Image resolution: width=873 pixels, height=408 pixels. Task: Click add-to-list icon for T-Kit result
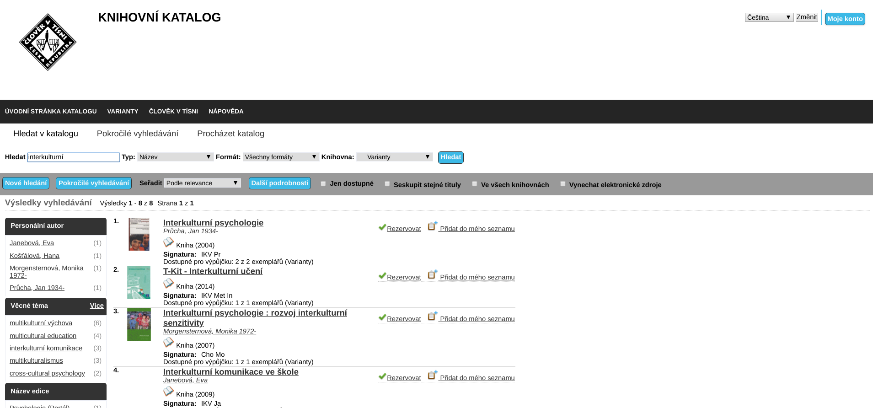click(432, 275)
